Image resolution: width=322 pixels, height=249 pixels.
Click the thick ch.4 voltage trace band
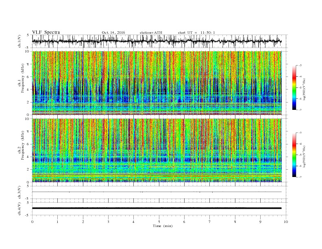pyautogui.click(x=157, y=208)
